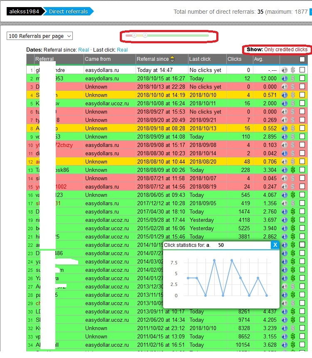This screenshot has width=312, height=358.
Task: Click second handle of the color range slider
Action: click(145, 35)
